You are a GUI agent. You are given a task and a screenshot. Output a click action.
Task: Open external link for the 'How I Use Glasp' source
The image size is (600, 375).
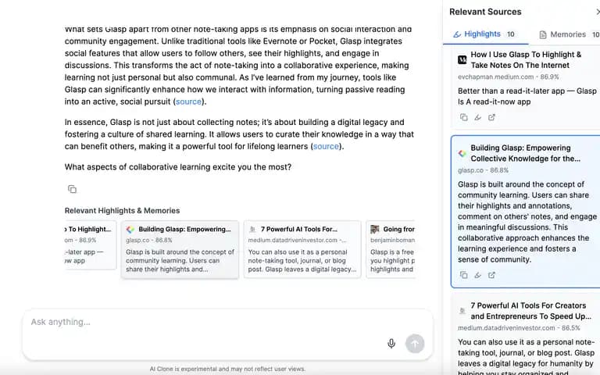tap(491, 117)
